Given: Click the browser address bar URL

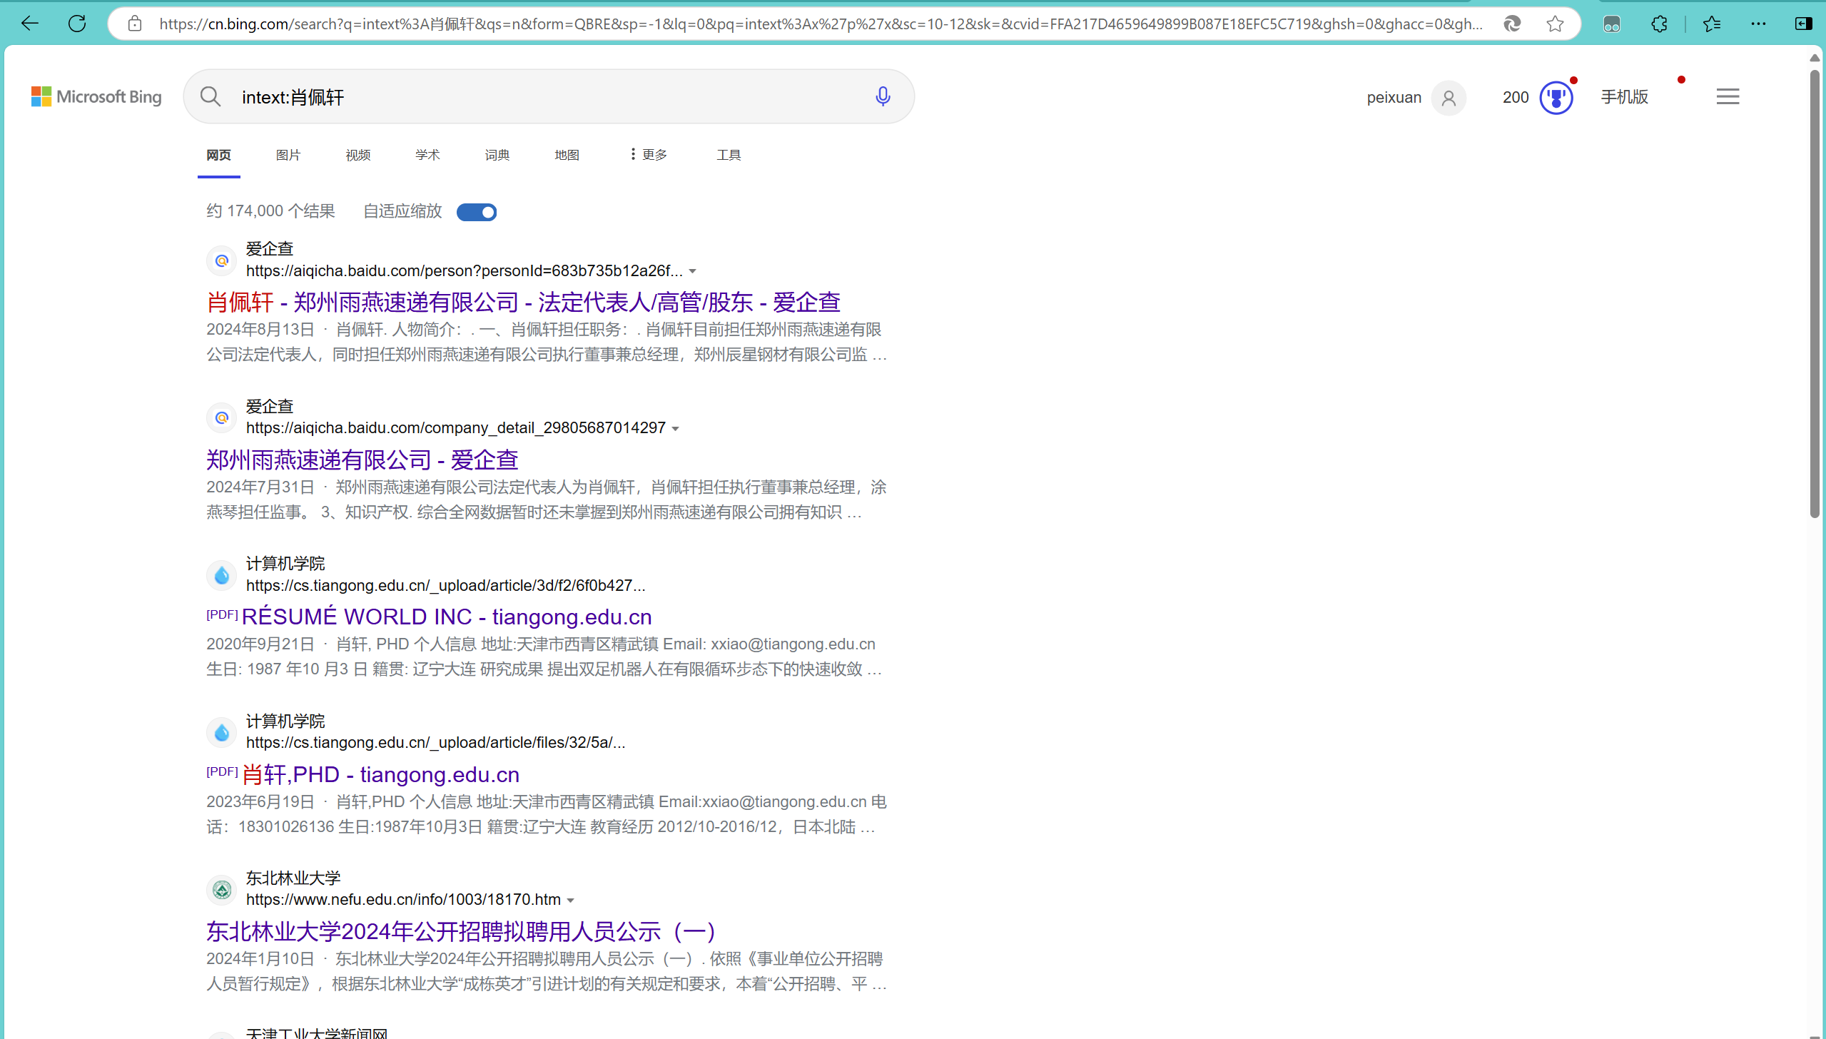Looking at the screenshot, I should pos(821,24).
